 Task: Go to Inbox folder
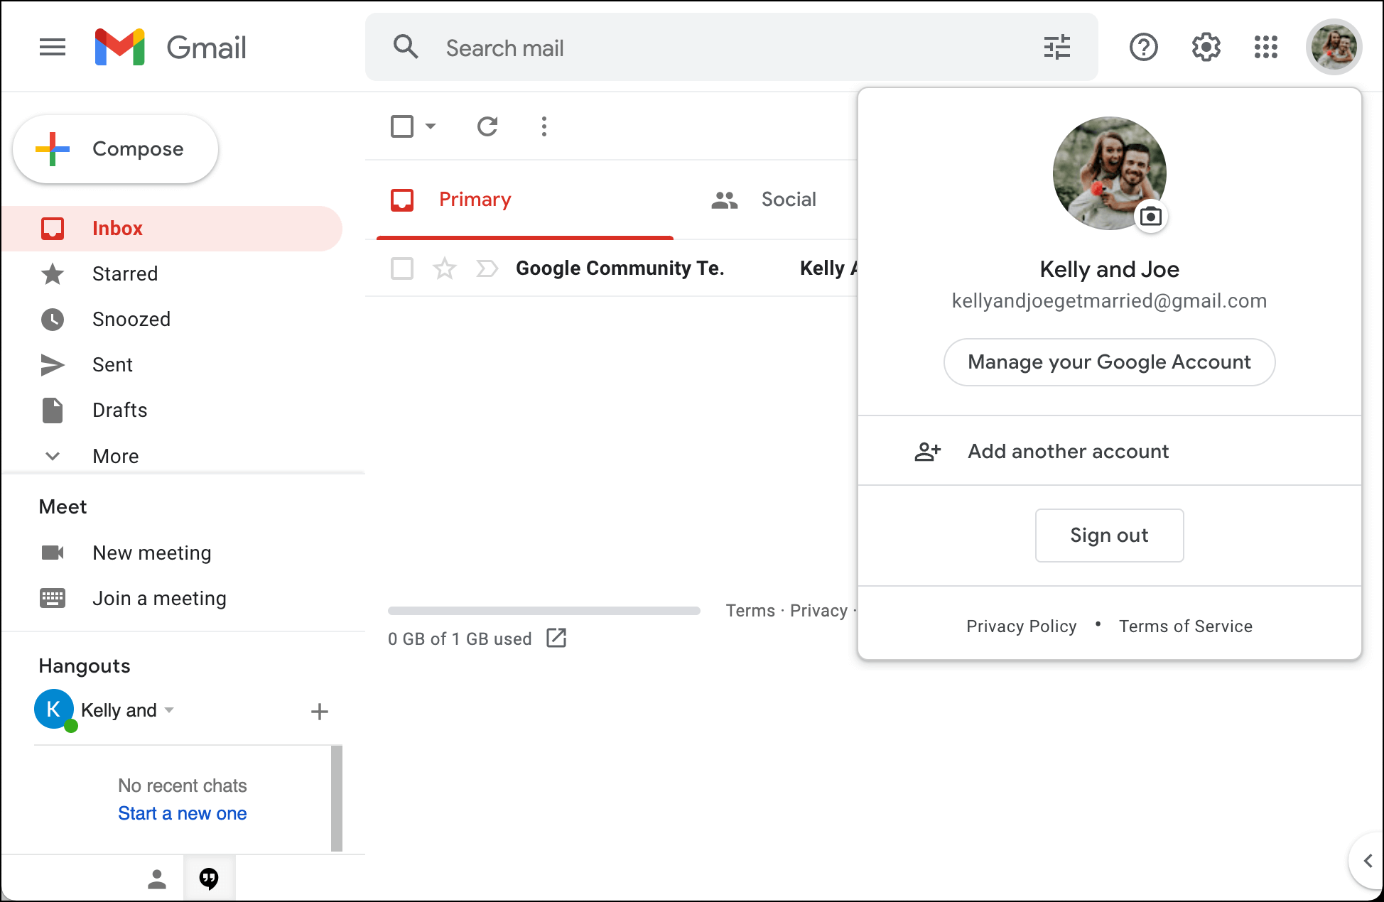click(x=172, y=228)
